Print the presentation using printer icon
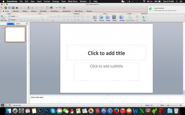This screenshot has height=115, width=185. pos(17,8)
